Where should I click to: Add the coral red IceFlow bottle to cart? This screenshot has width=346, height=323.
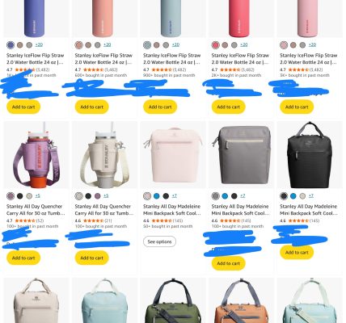pyautogui.click(x=229, y=107)
